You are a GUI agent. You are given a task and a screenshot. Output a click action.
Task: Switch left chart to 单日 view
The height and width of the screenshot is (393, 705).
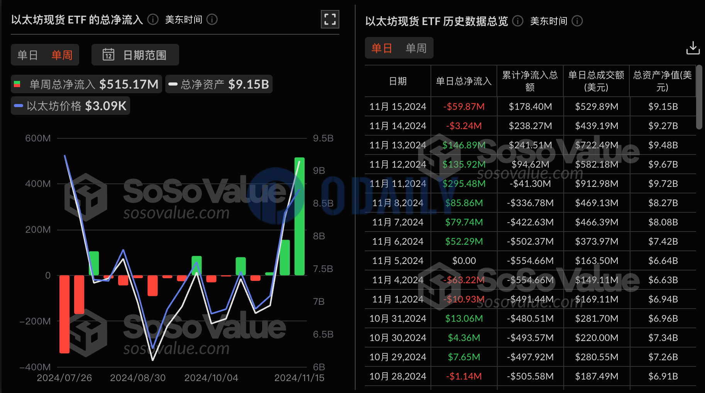pyautogui.click(x=27, y=55)
